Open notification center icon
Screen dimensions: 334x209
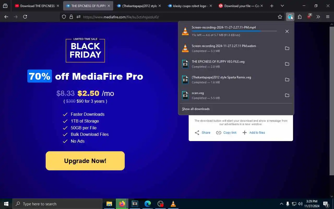(x=326, y=204)
